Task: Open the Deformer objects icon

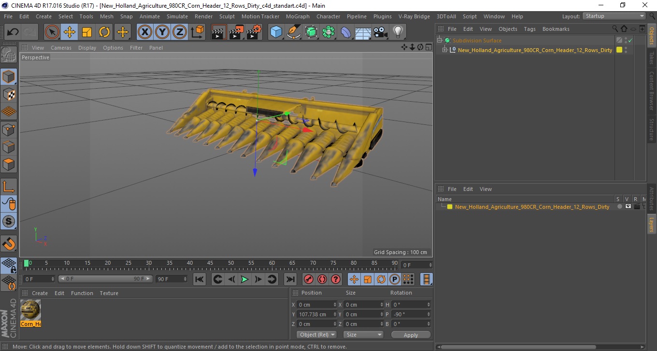Action: [x=346, y=32]
